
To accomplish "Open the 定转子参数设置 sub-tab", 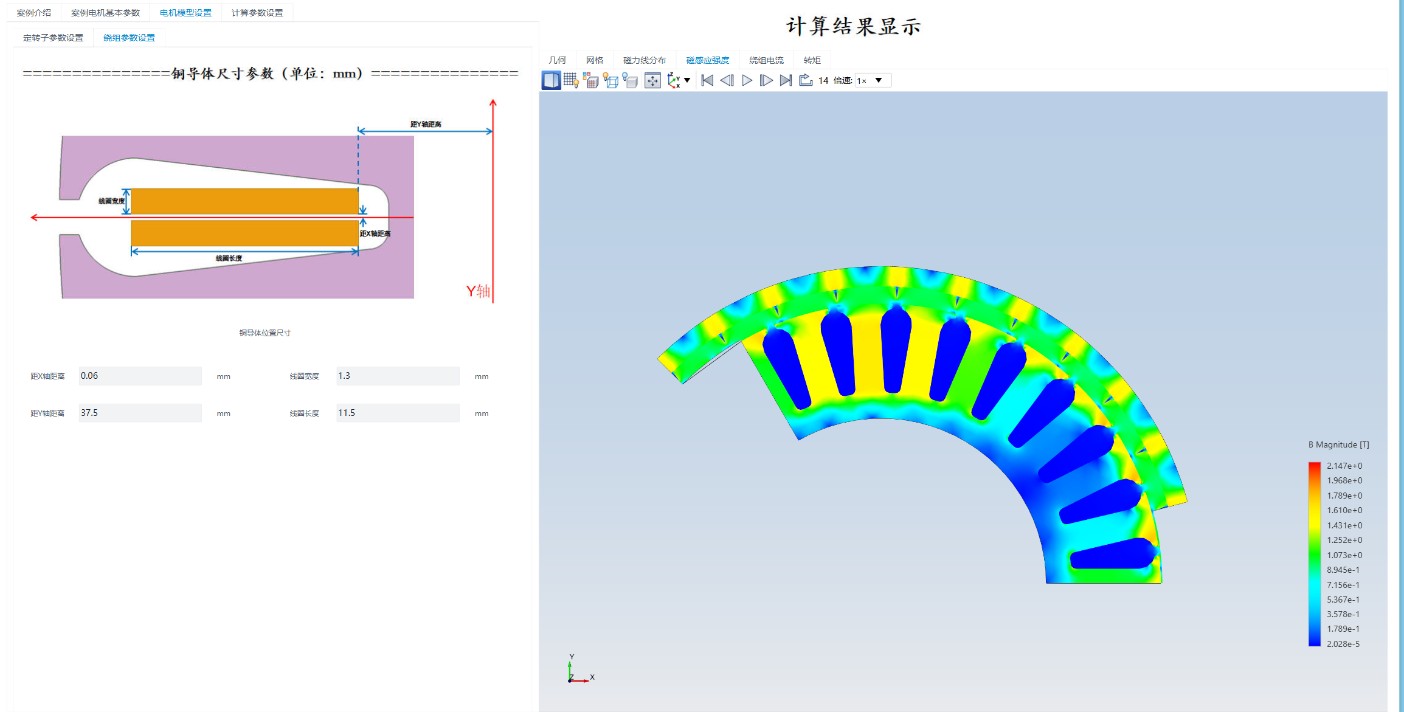I will pyautogui.click(x=54, y=38).
